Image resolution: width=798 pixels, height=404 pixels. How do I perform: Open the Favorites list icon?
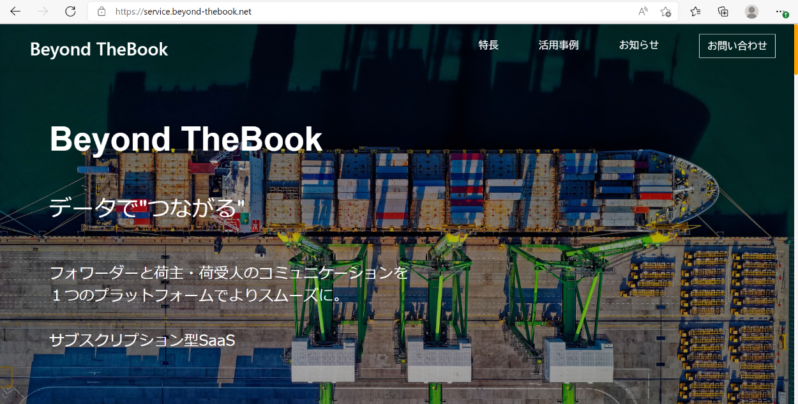pyautogui.click(x=695, y=11)
